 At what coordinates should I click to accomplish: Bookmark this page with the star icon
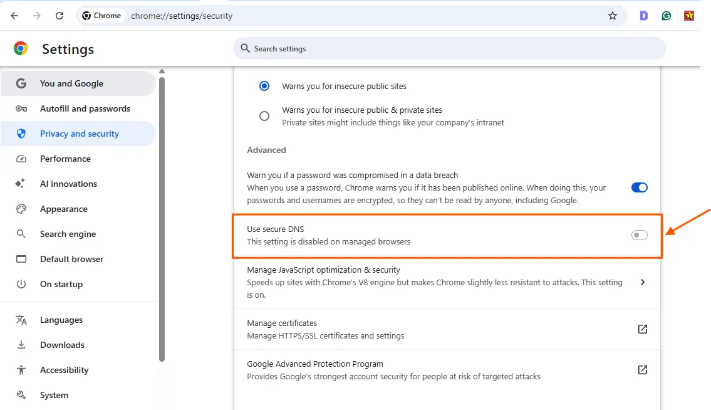click(x=613, y=16)
